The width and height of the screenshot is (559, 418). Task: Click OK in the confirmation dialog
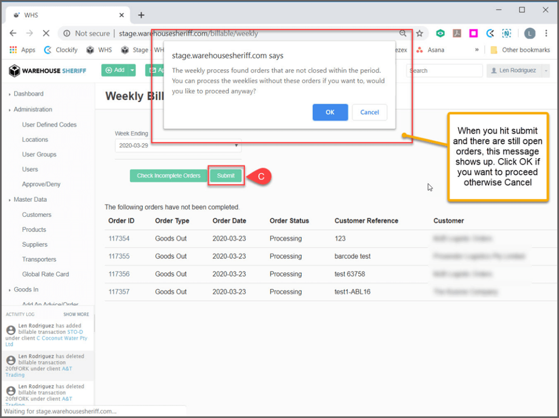pos(330,112)
